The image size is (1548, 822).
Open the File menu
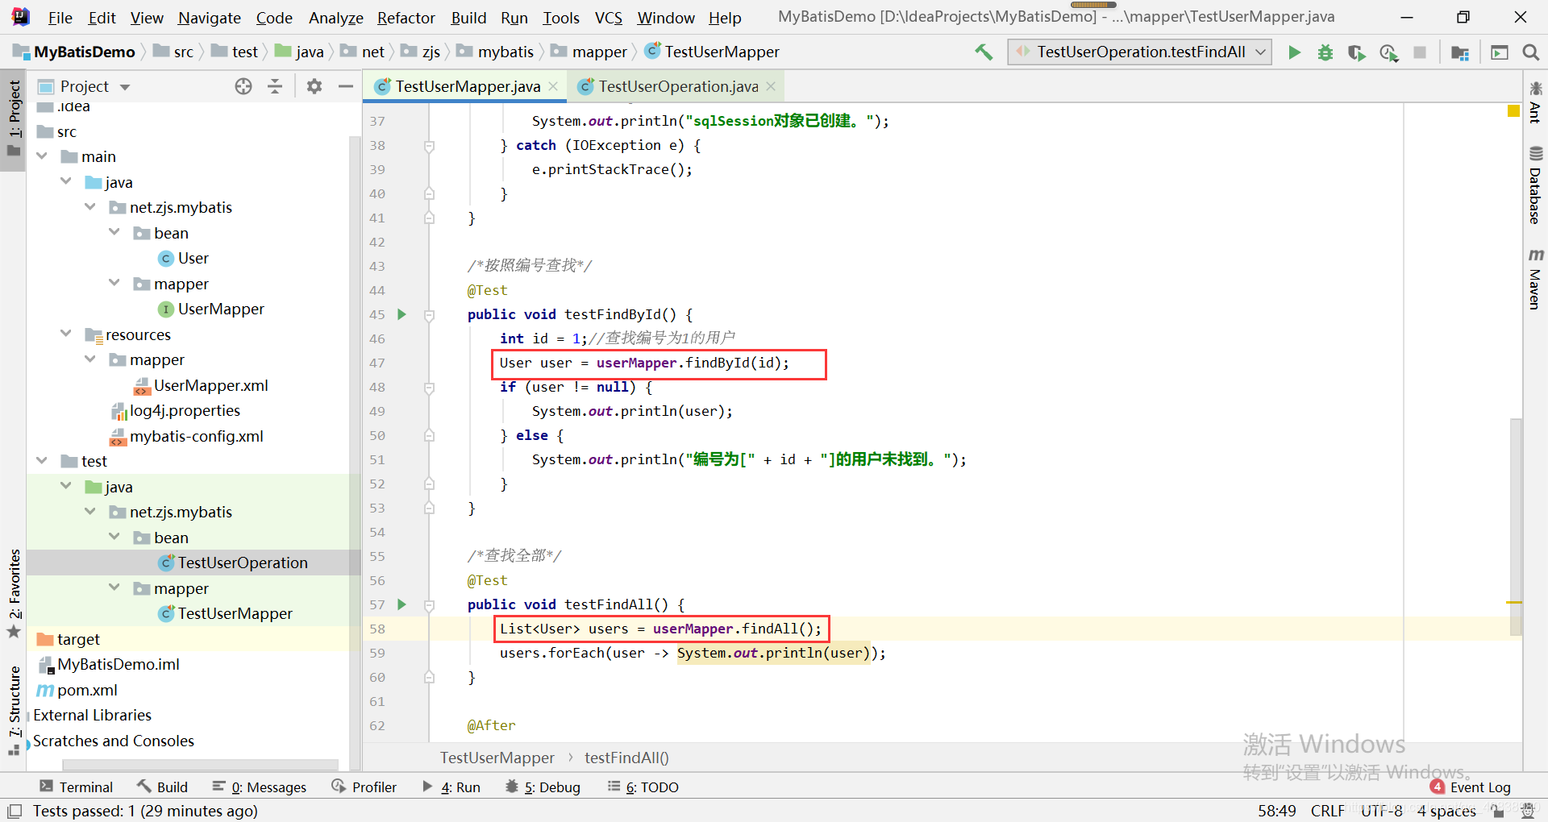pos(60,18)
